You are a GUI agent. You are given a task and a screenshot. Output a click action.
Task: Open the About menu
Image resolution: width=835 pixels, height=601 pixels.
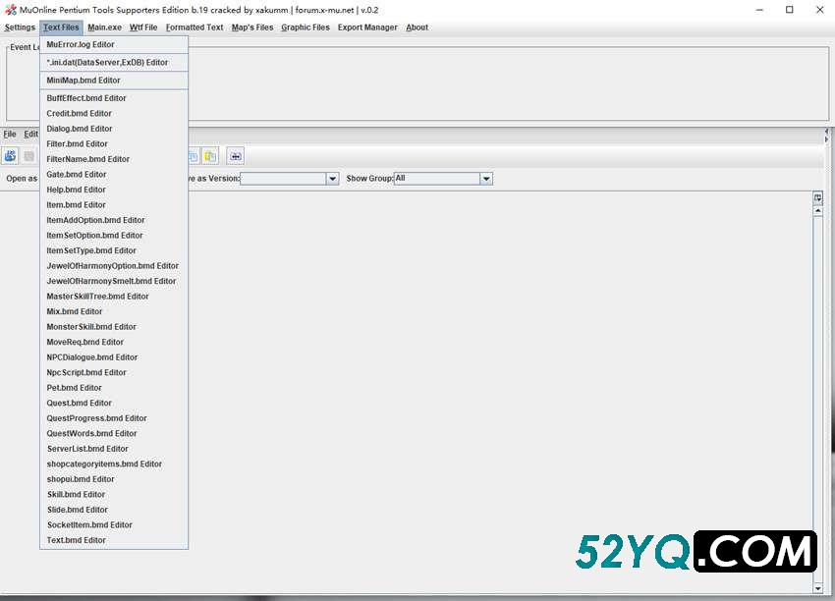click(417, 27)
